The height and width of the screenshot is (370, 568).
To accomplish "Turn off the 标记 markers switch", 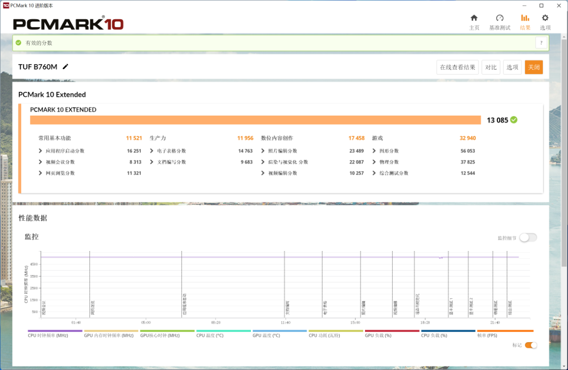I will [531, 345].
